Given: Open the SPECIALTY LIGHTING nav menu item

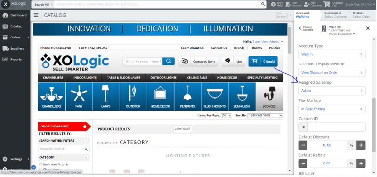Looking at the screenshot, I should pyautogui.click(x=263, y=78).
